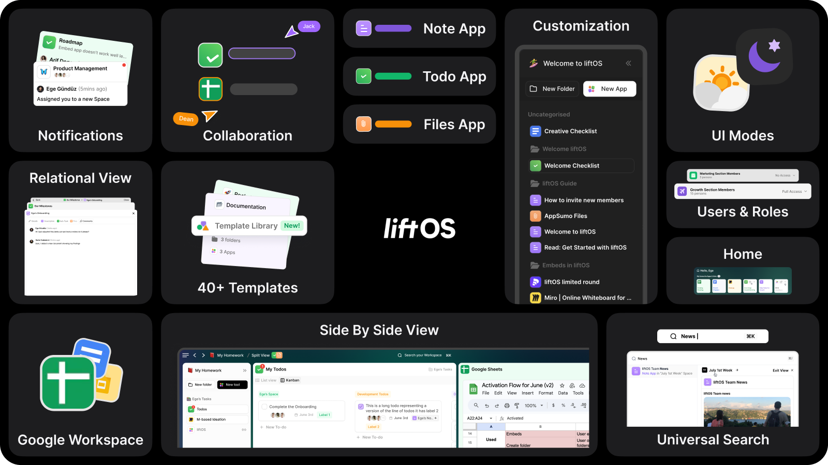Image resolution: width=828 pixels, height=465 pixels.
Task: Click the Documentation folder card
Action: 247,206
